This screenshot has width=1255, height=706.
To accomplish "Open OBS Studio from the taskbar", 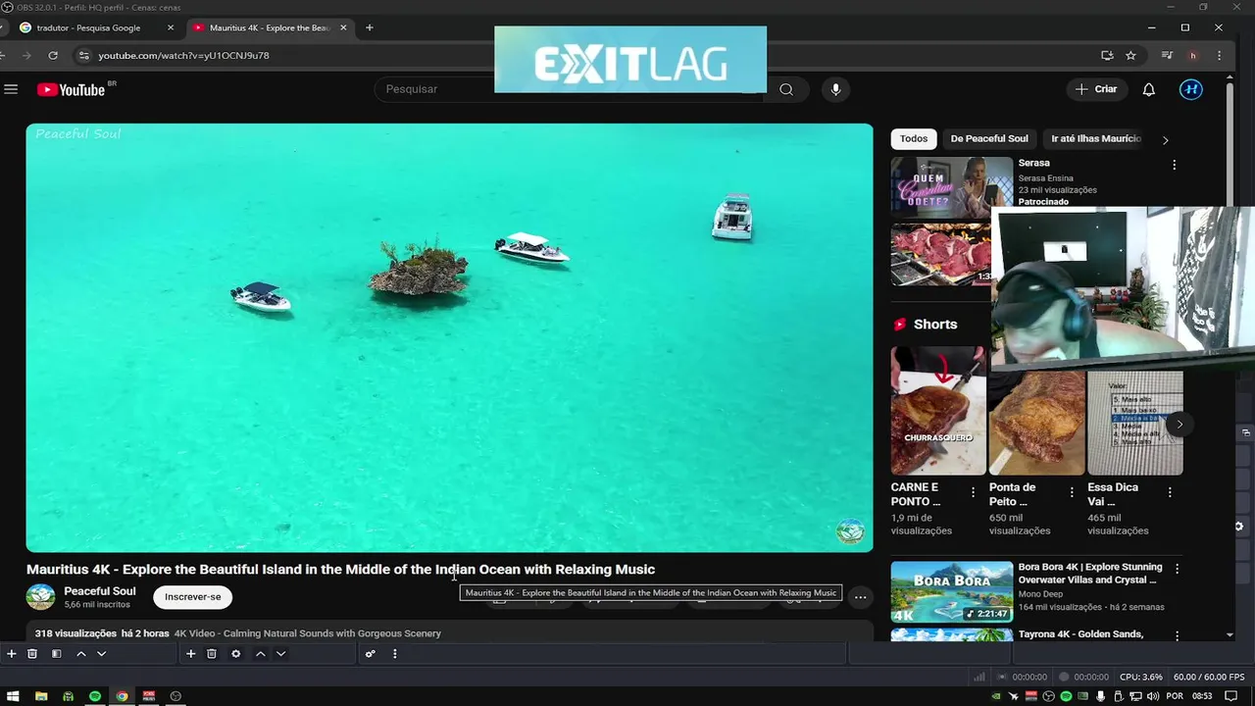I will (176, 696).
